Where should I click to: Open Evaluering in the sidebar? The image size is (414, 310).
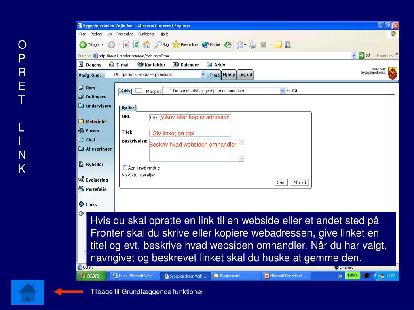pos(93,180)
